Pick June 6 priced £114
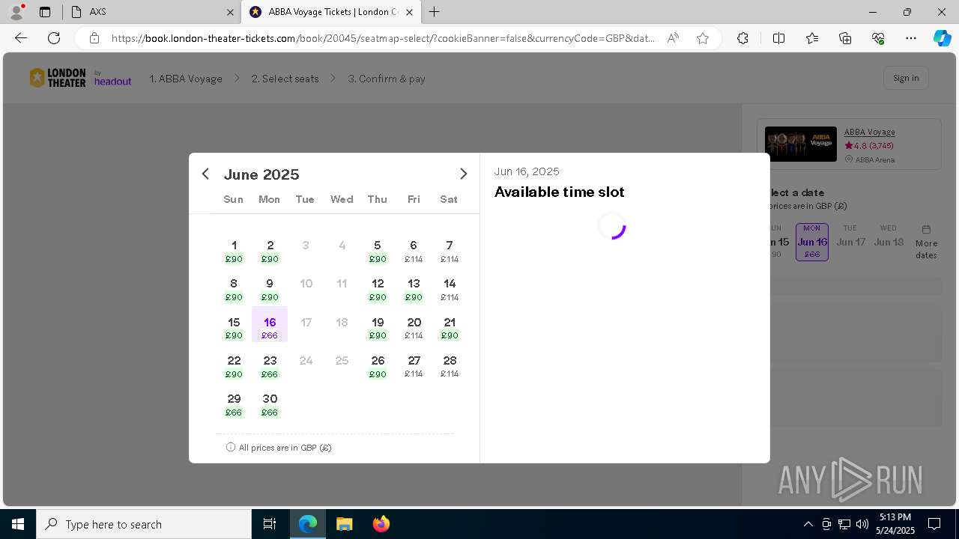959x539 pixels. [x=414, y=252]
